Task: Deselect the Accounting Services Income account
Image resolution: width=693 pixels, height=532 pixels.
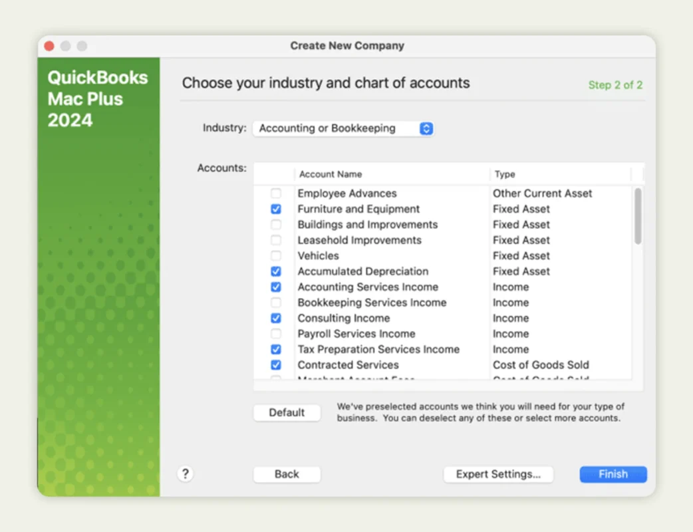Action: 277,287
